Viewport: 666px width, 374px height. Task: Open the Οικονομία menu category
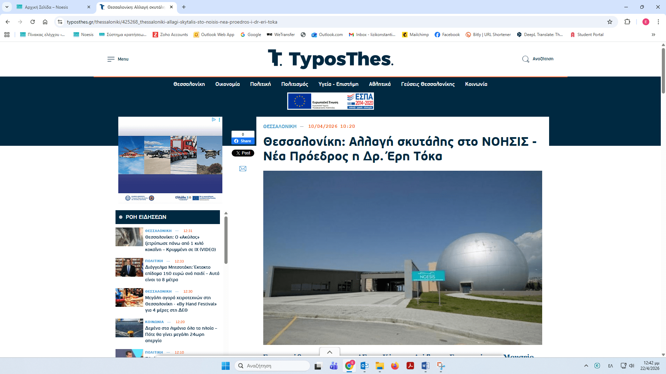[x=228, y=84]
